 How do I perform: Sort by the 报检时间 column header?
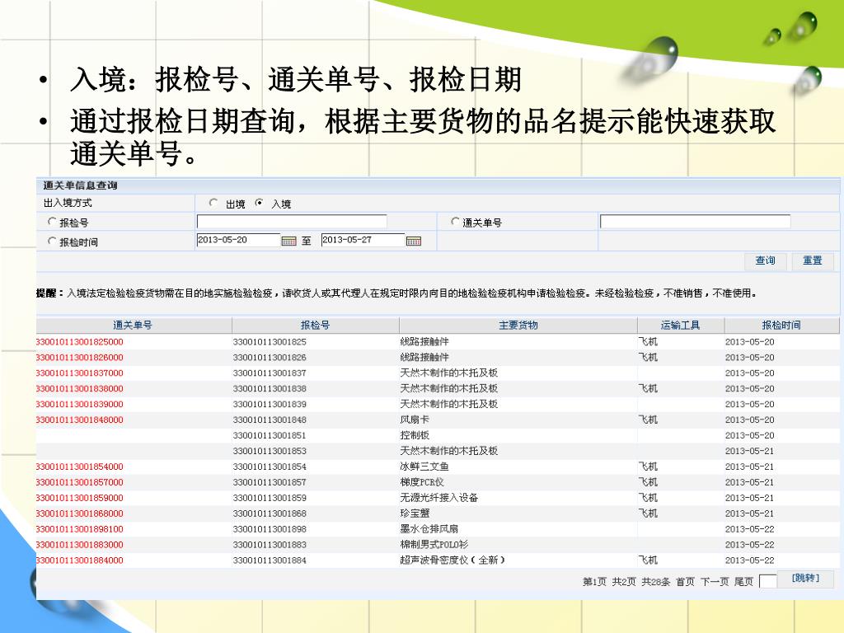[781, 325]
